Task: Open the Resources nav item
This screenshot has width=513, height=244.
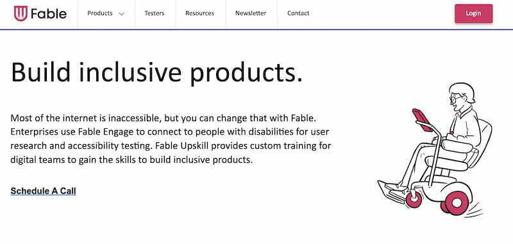Action: [x=199, y=13]
